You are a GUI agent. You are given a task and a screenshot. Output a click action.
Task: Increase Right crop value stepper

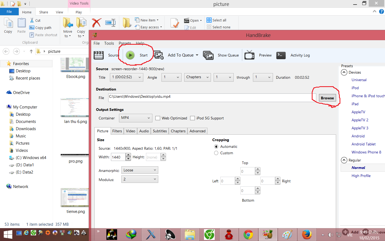278,179
